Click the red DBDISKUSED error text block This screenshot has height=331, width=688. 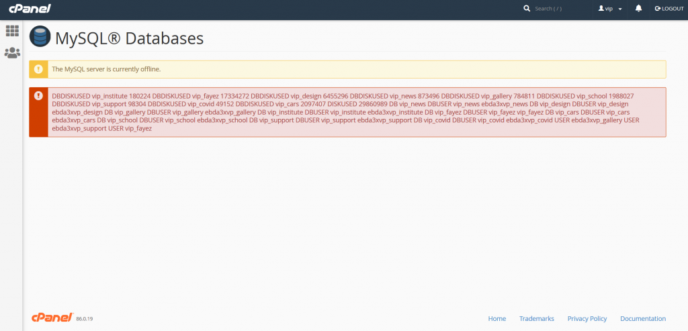click(346, 112)
